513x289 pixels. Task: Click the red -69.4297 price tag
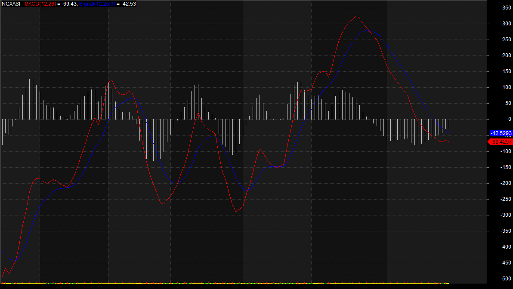[501, 142]
